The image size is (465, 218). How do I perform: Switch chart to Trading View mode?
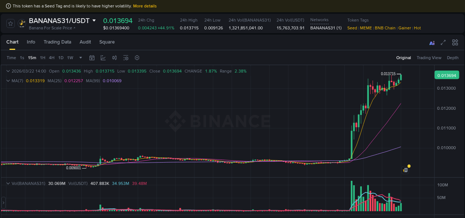pos(429,58)
